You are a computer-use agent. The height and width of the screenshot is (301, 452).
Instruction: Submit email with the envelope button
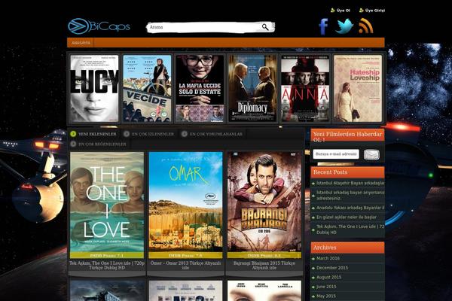371,154
